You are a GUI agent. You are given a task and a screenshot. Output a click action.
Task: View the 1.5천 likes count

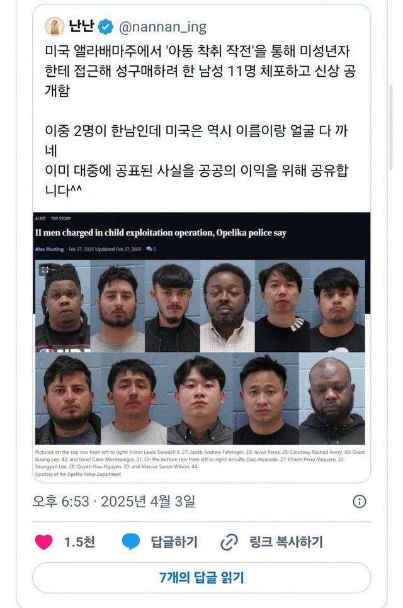(79, 542)
